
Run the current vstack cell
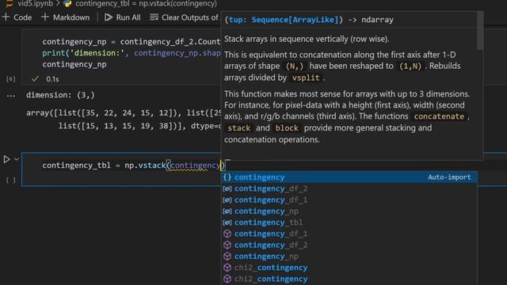[6, 159]
